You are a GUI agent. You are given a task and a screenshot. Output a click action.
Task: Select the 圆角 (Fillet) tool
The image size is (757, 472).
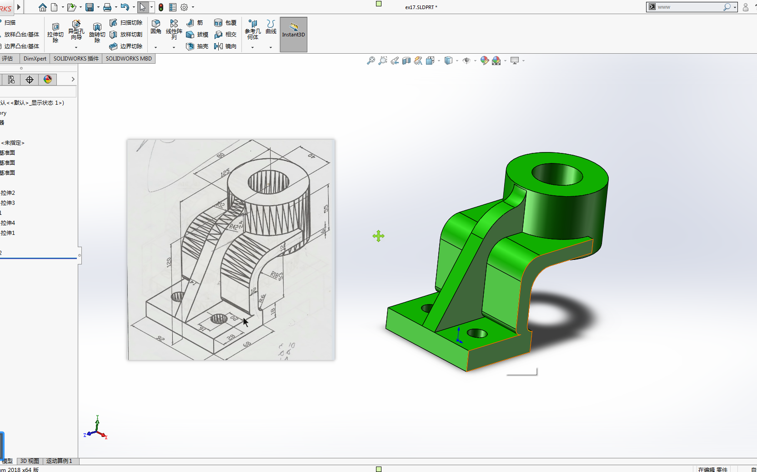pos(156,27)
